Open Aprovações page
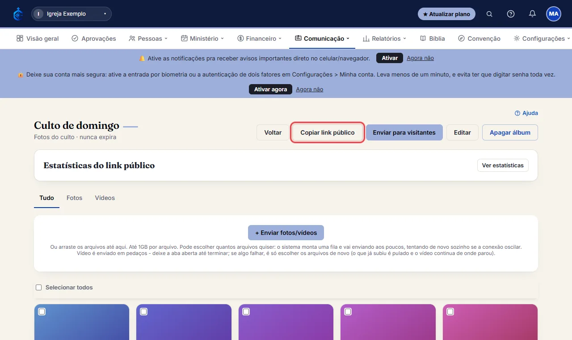The width and height of the screenshot is (572, 340). (x=94, y=38)
